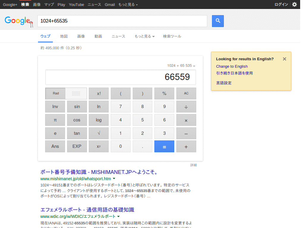Screen dimensions: 304x228
Task: Click the blue equals key
Action: (x=164, y=146)
